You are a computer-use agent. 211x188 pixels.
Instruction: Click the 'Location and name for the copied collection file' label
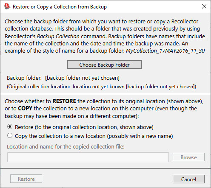tap(66, 147)
